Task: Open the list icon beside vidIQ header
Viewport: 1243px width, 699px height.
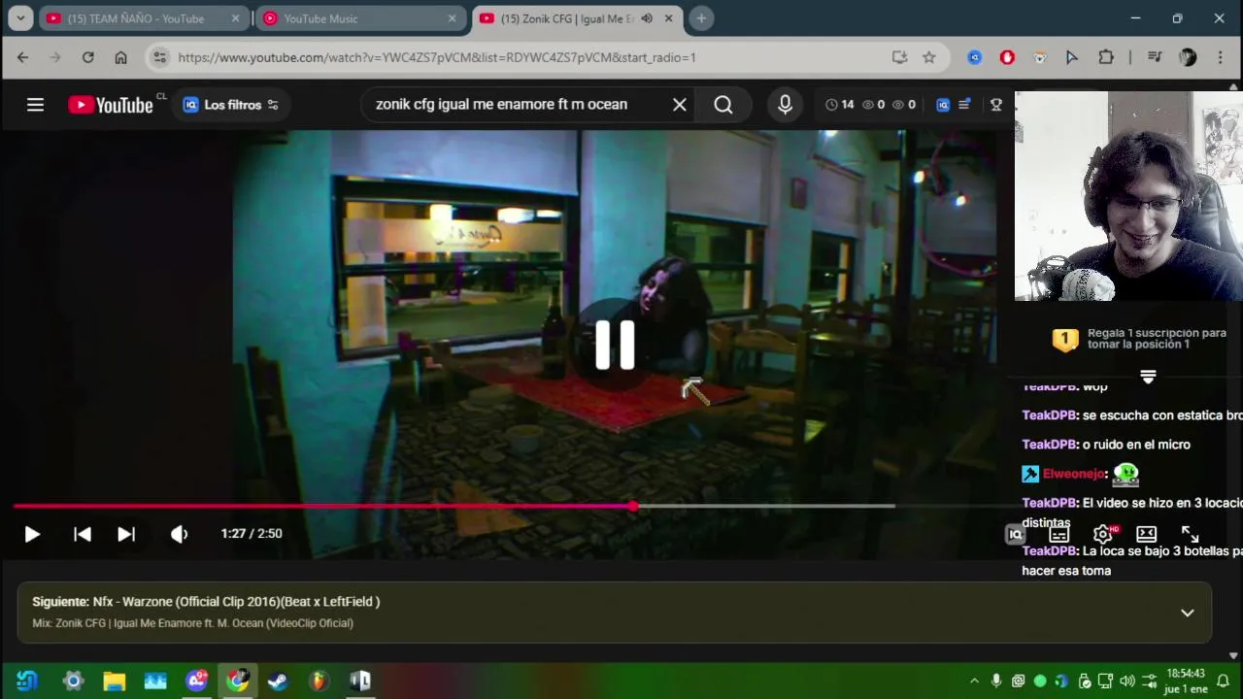Action: pos(964,105)
